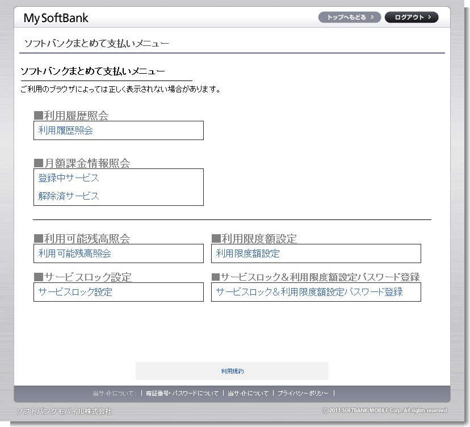
Task: Open the サービスロック設定 link
Action: tap(75, 292)
